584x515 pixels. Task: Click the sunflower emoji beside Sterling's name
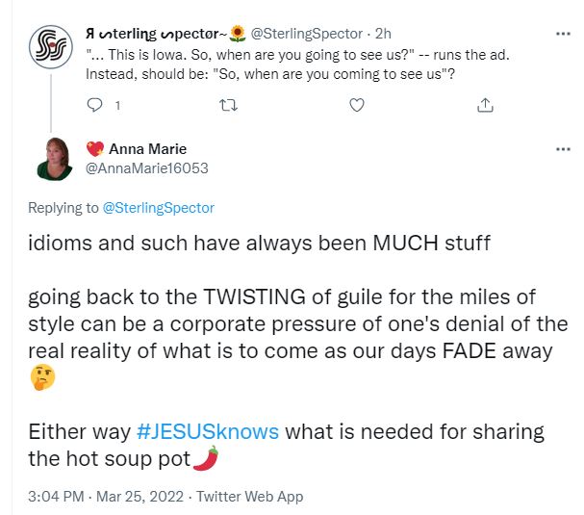tap(238, 34)
